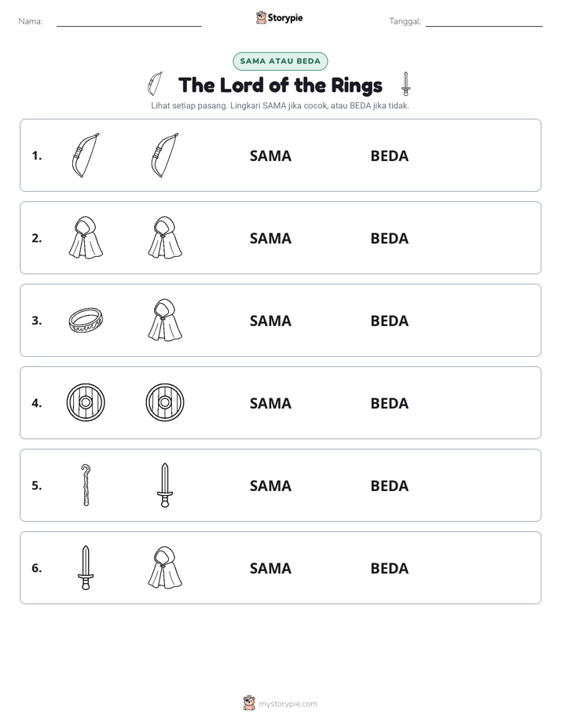Select BEDA for row 3
The width and height of the screenshot is (561, 726).
pos(390,321)
